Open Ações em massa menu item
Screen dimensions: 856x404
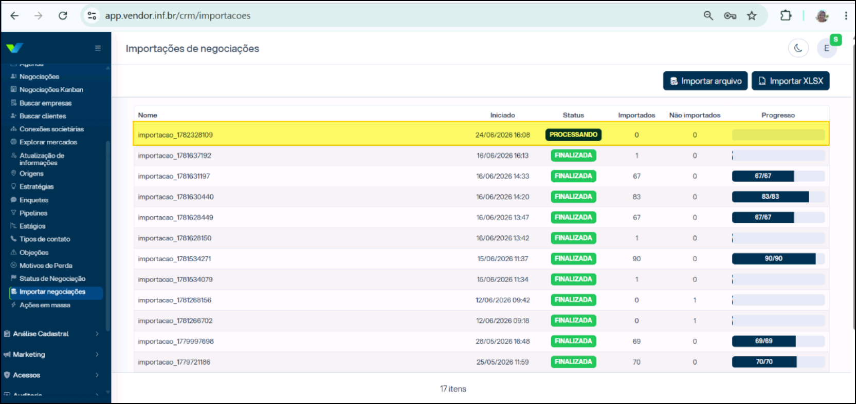[45, 305]
